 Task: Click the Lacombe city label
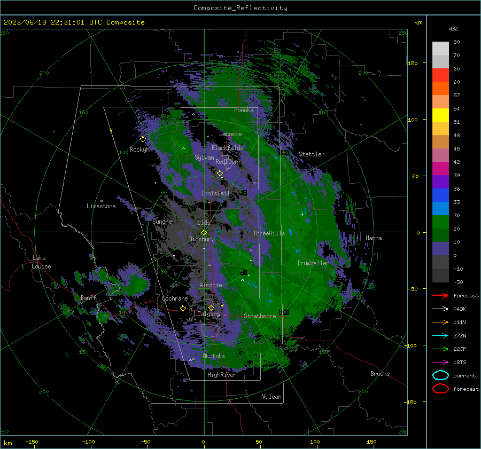coord(230,134)
